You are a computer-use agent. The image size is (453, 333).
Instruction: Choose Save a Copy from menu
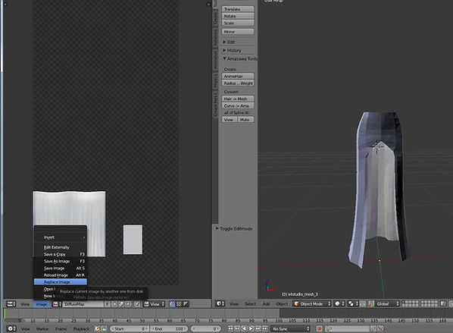pos(61,254)
